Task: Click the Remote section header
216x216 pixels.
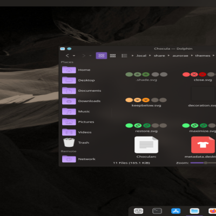Action: 69,151
